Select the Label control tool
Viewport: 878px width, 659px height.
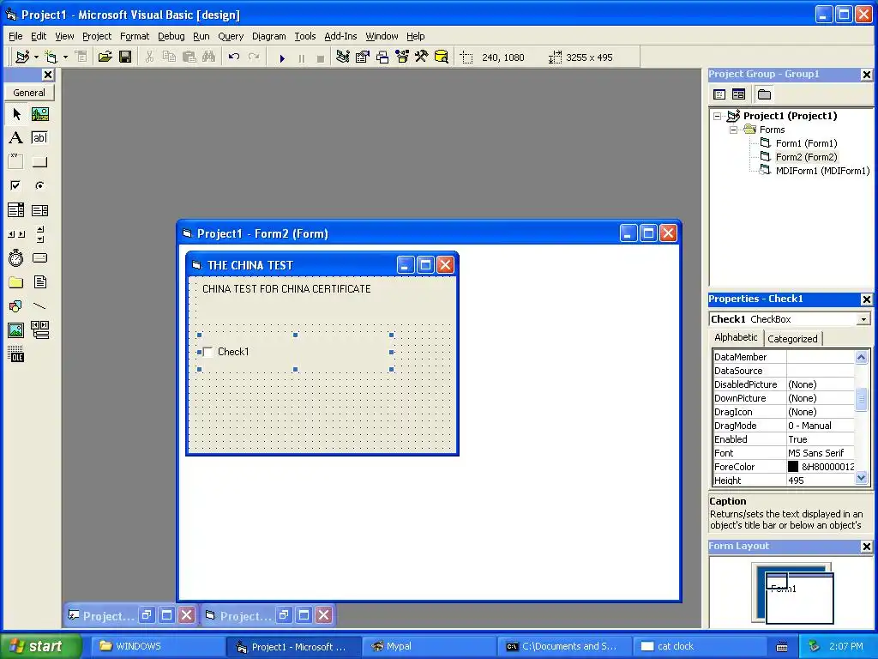point(16,138)
